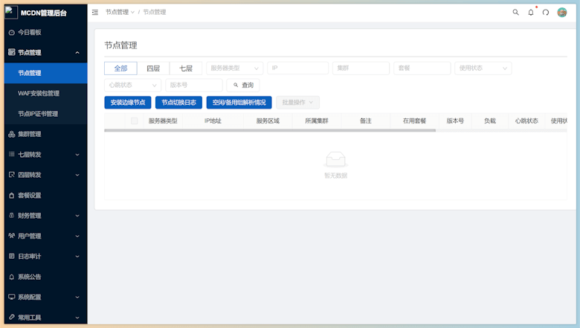The image size is (580, 328).
Task: Click the 节点管理 server icon in sidebar
Action: [x=11, y=52]
